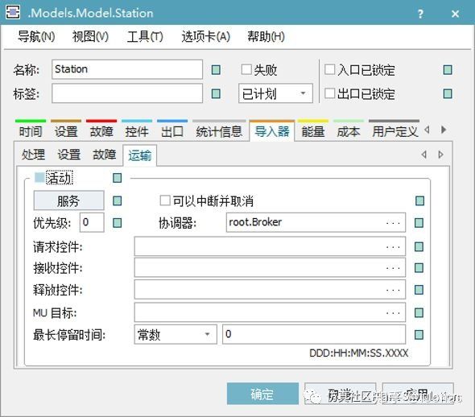475x417 pixels.
Task: Toggle the 活动 checkbox
Action: click(39, 177)
